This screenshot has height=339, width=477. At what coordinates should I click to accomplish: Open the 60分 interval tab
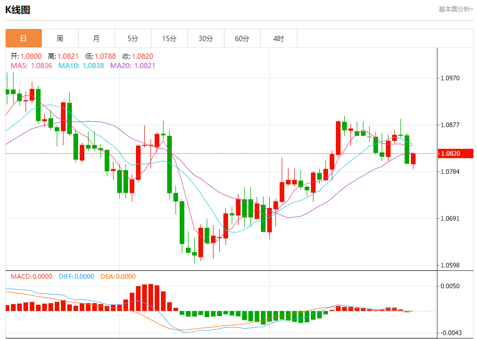(x=243, y=38)
